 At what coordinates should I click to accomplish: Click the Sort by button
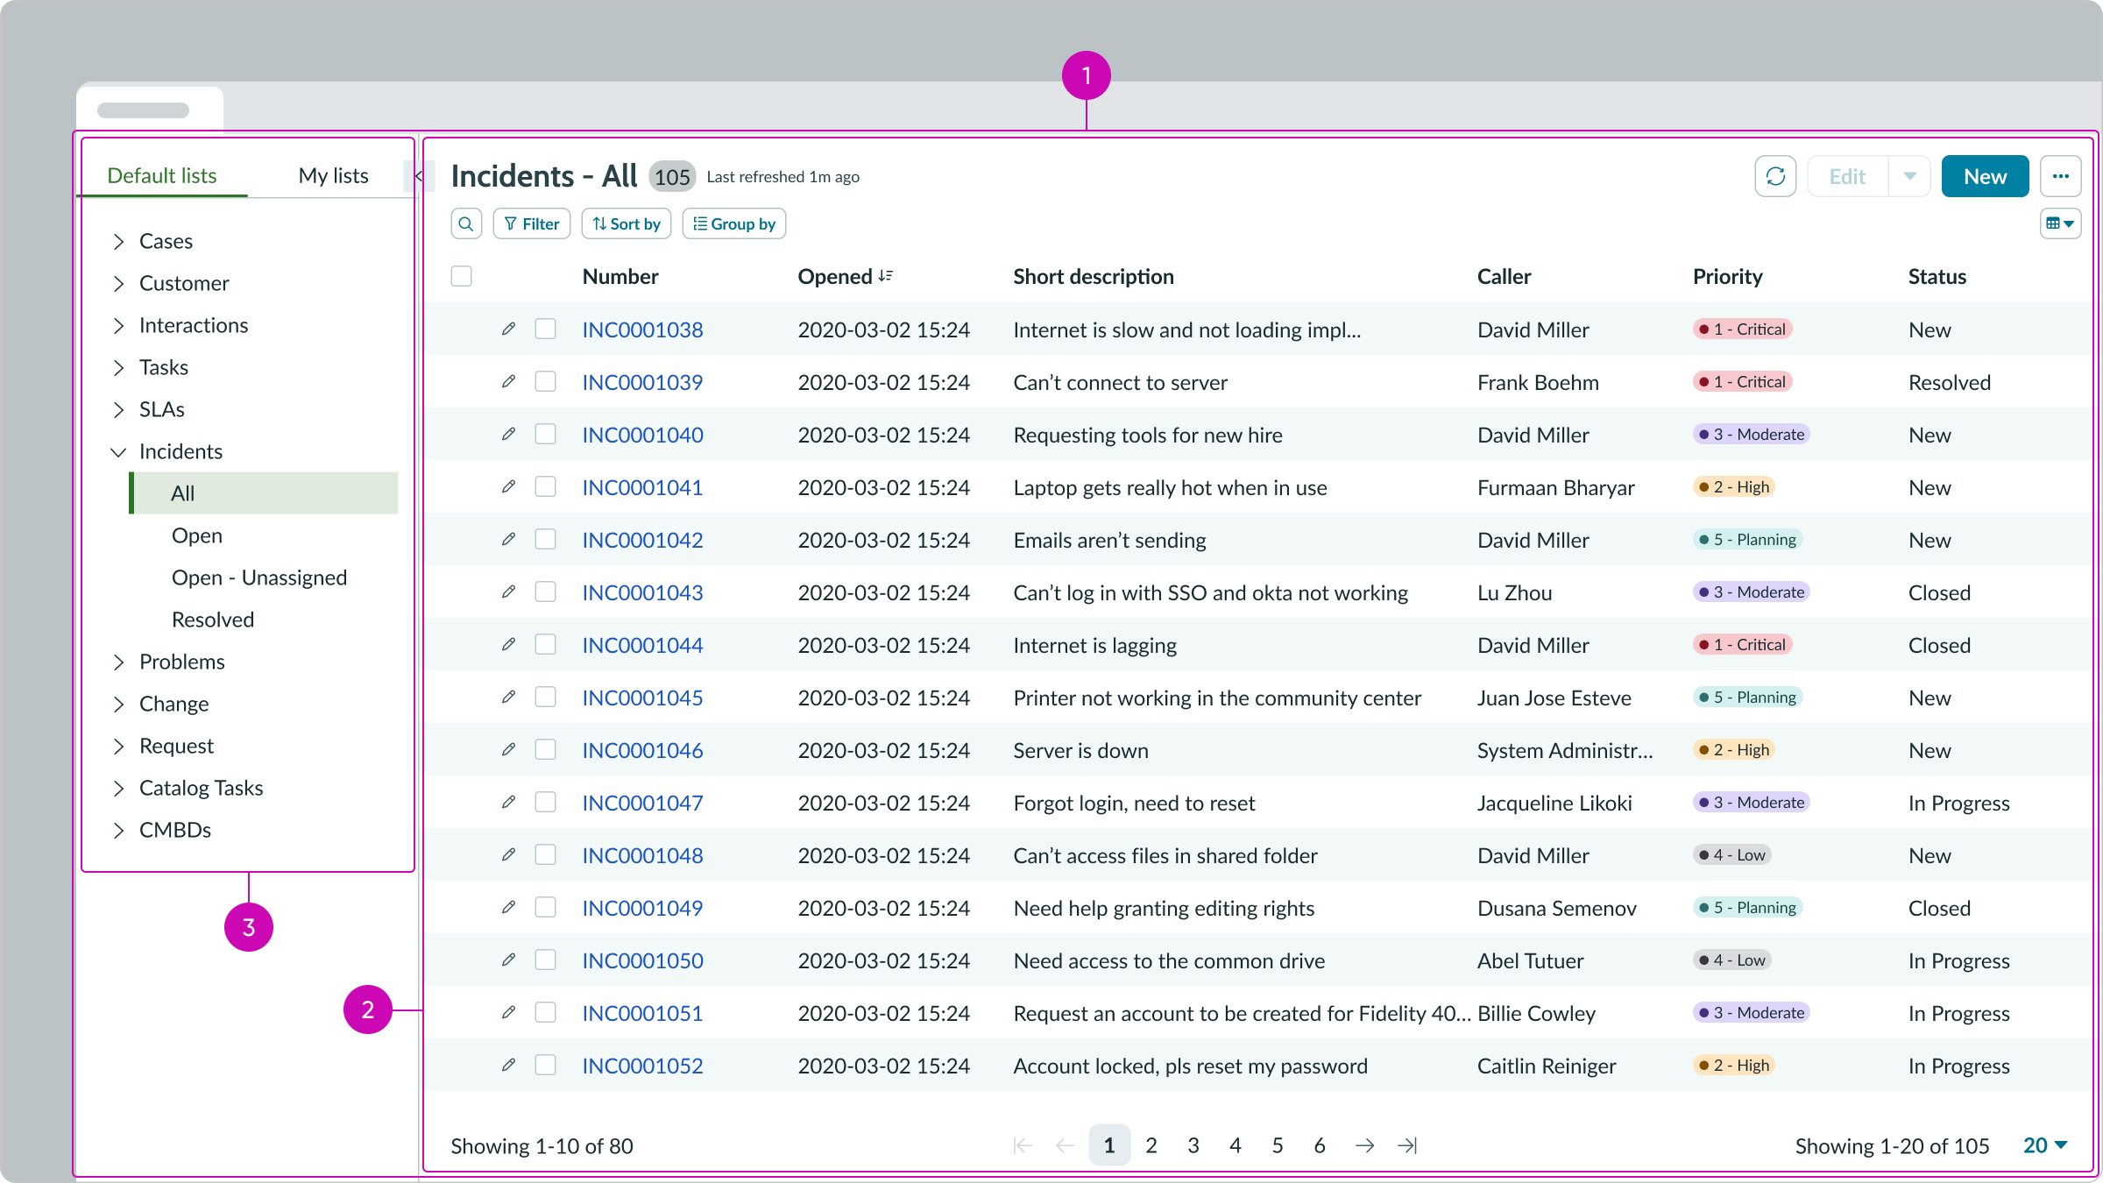coord(627,223)
